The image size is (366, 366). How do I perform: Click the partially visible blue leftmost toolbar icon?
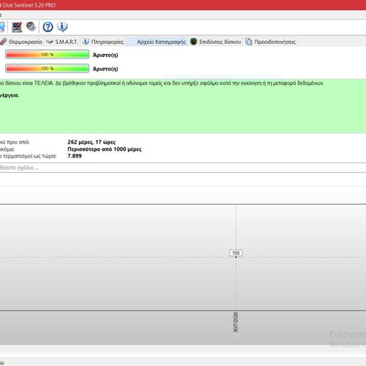[x=2, y=27]
